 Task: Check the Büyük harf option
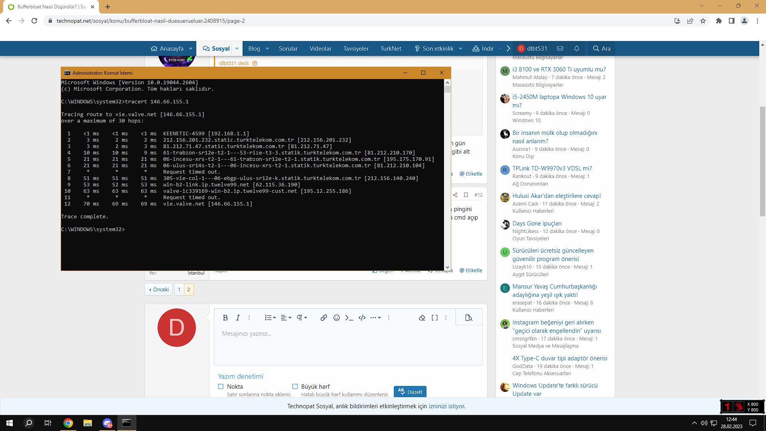pos(295,386)
